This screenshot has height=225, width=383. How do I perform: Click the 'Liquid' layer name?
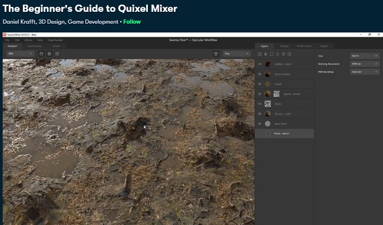coord(278,84)
